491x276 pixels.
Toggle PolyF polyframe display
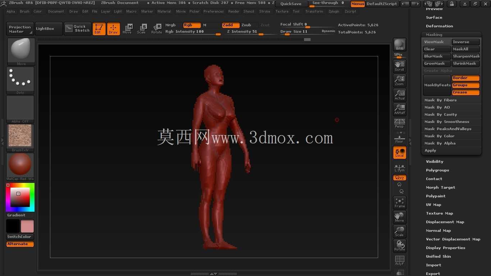[399, 260]
